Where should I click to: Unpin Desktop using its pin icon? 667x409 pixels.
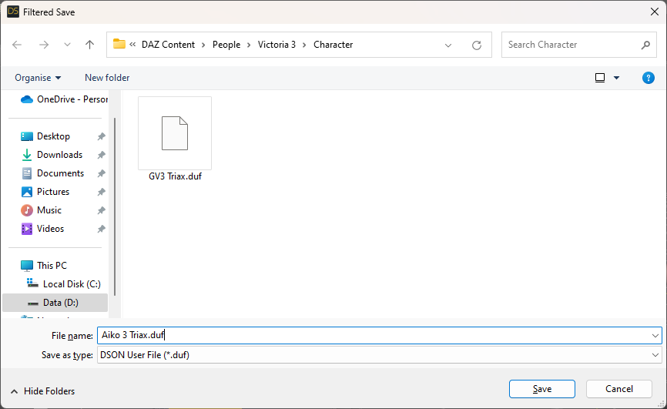click(x=101, y=136)
